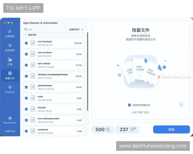
Task: Click file icon of whbalzac.dongtailoginhelper row
Action: click(33, 76)
